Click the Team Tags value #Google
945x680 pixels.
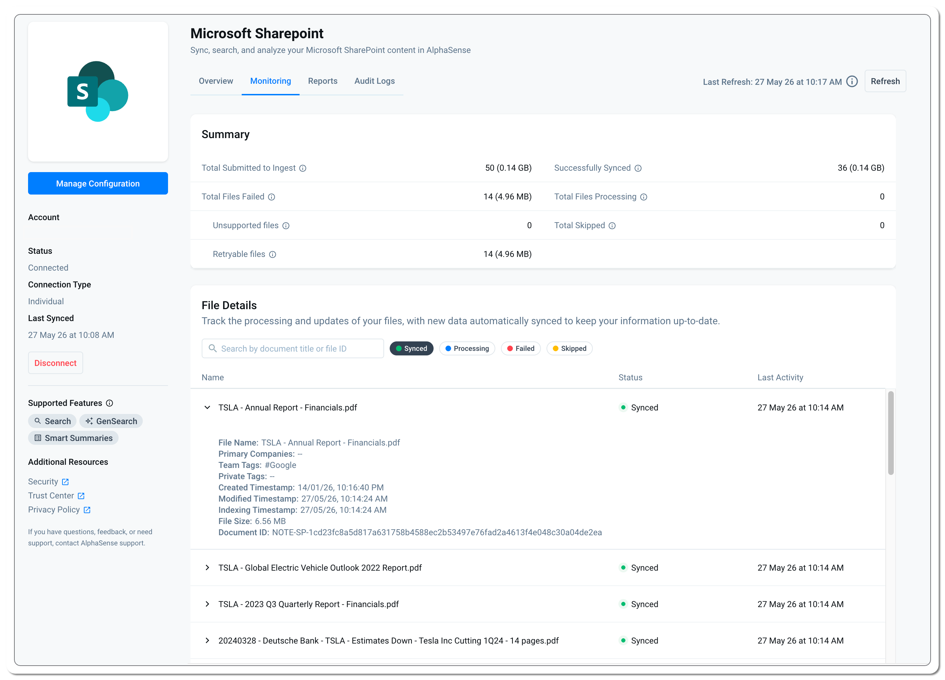pos(280,465)
